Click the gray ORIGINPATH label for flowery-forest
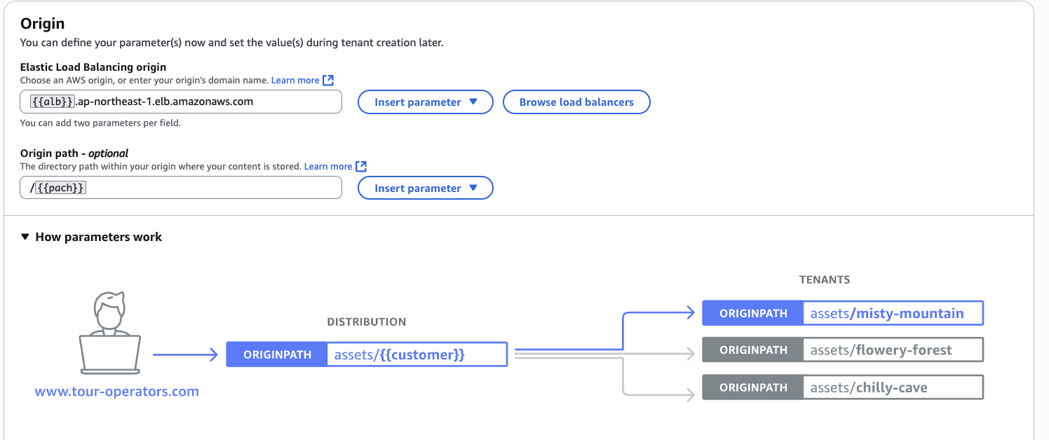1049x440 pixels. [x=753, y=350]
